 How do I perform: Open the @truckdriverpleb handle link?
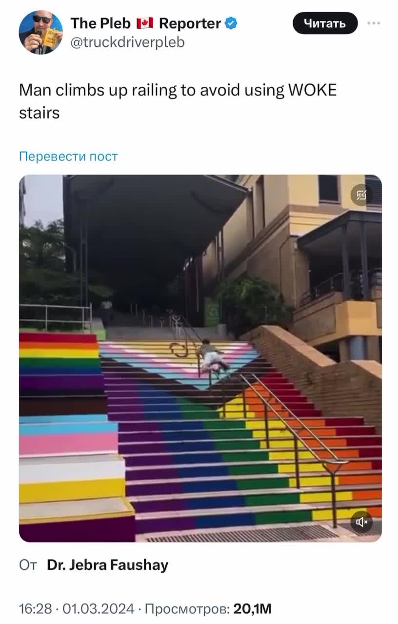(x=128, y=42)
